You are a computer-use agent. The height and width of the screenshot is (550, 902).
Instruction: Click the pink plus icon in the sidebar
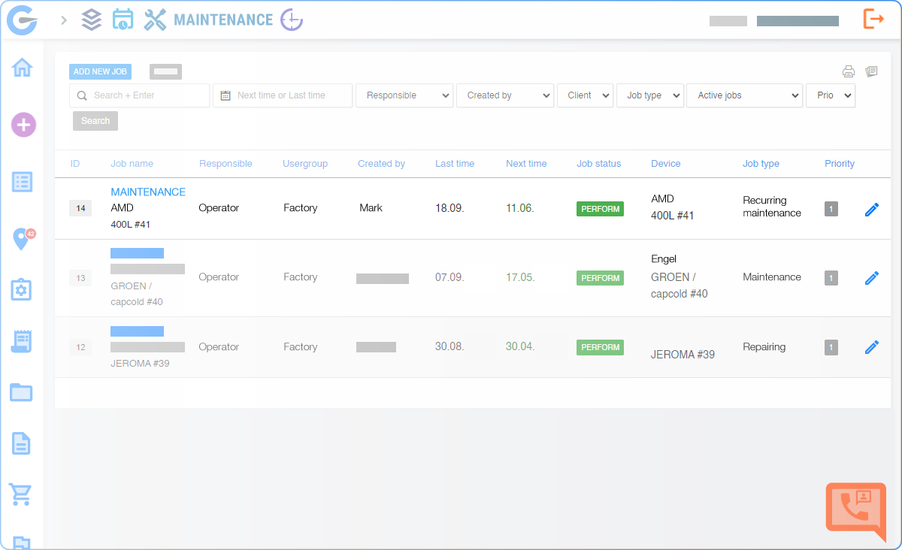click(23, 125)
